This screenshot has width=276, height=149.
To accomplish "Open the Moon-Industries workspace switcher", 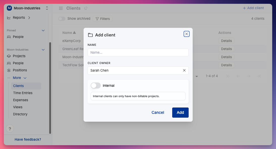I will (47, 8).
